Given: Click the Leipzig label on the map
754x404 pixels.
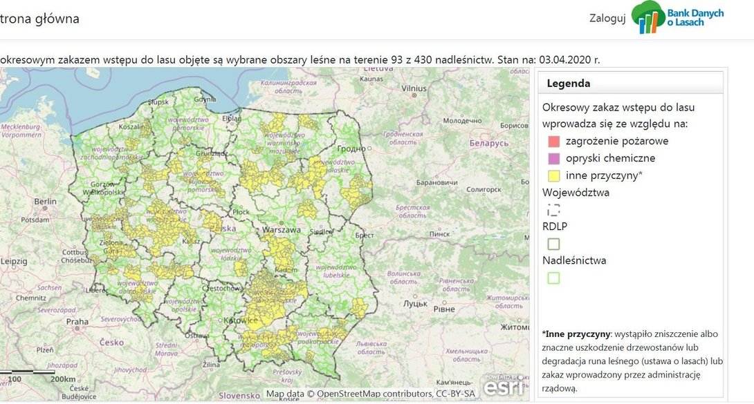Looking at the screenshot, I should (x=13, y=262).
